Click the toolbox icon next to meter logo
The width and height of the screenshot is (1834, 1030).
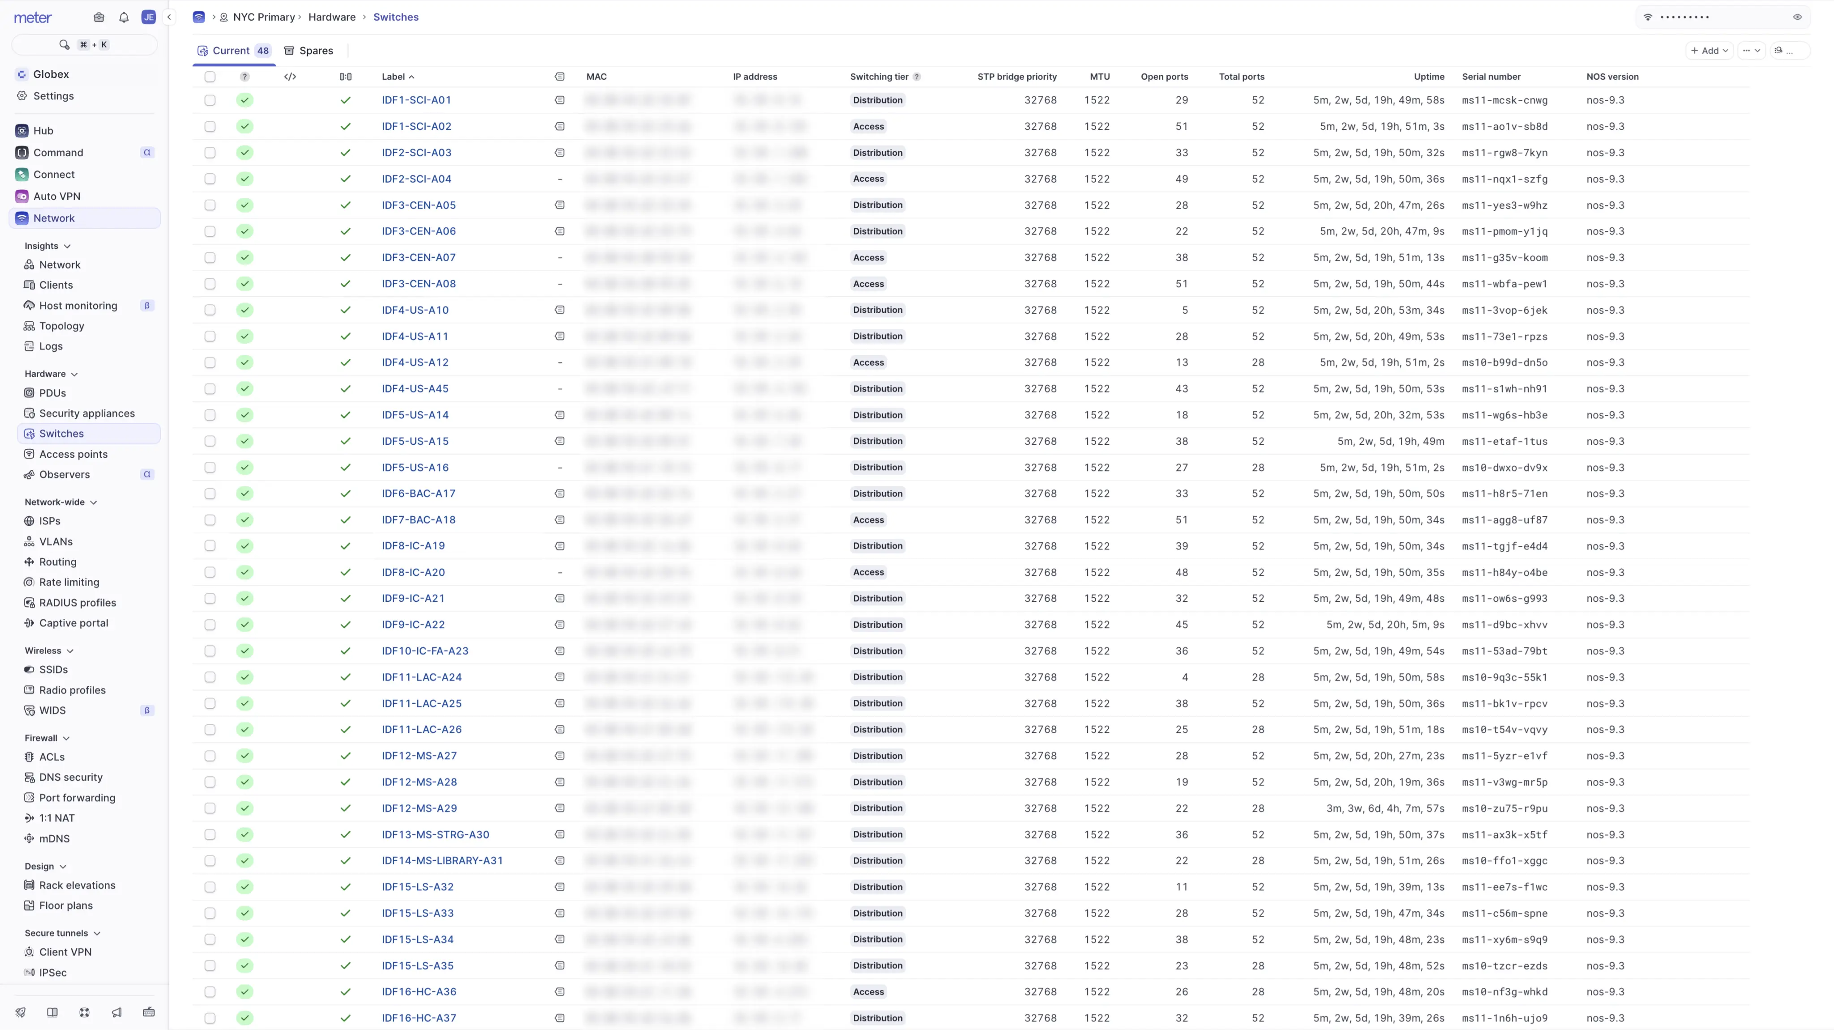click(x=99, y=17)
